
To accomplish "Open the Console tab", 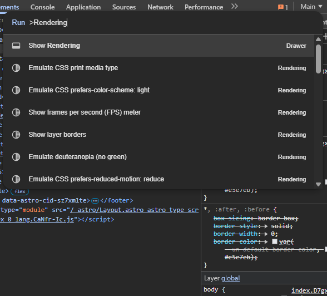I will (x=42, y=7).
